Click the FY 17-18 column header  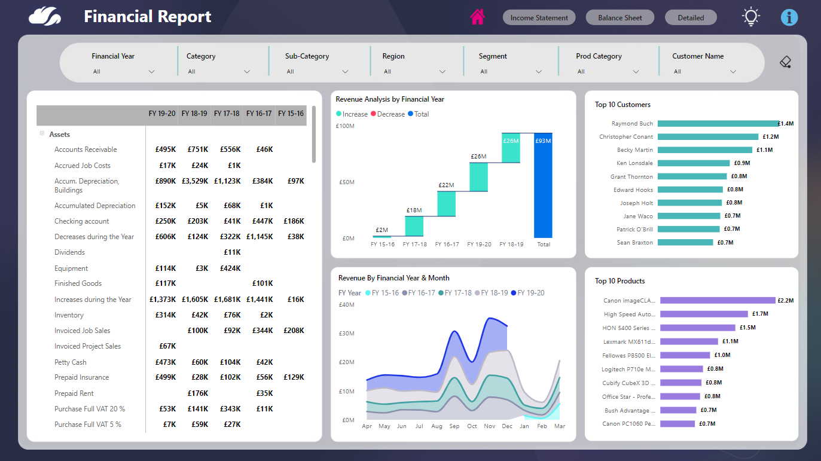tap(227, 113)
